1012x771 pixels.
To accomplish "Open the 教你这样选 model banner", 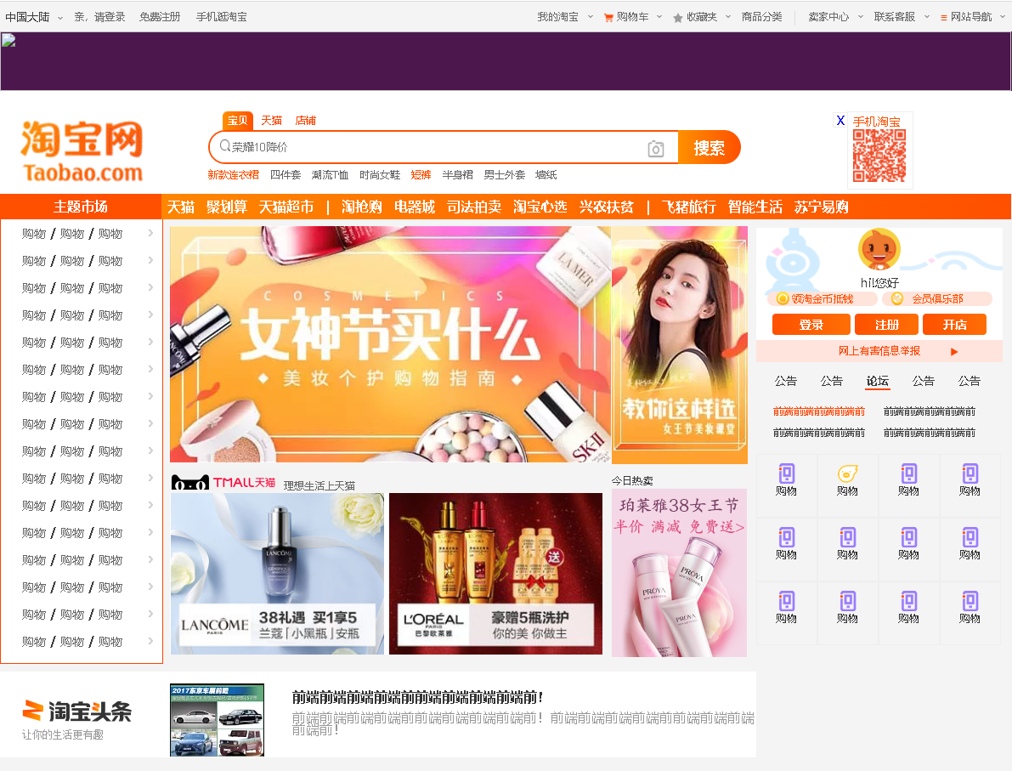I will [x=680, y=345].
